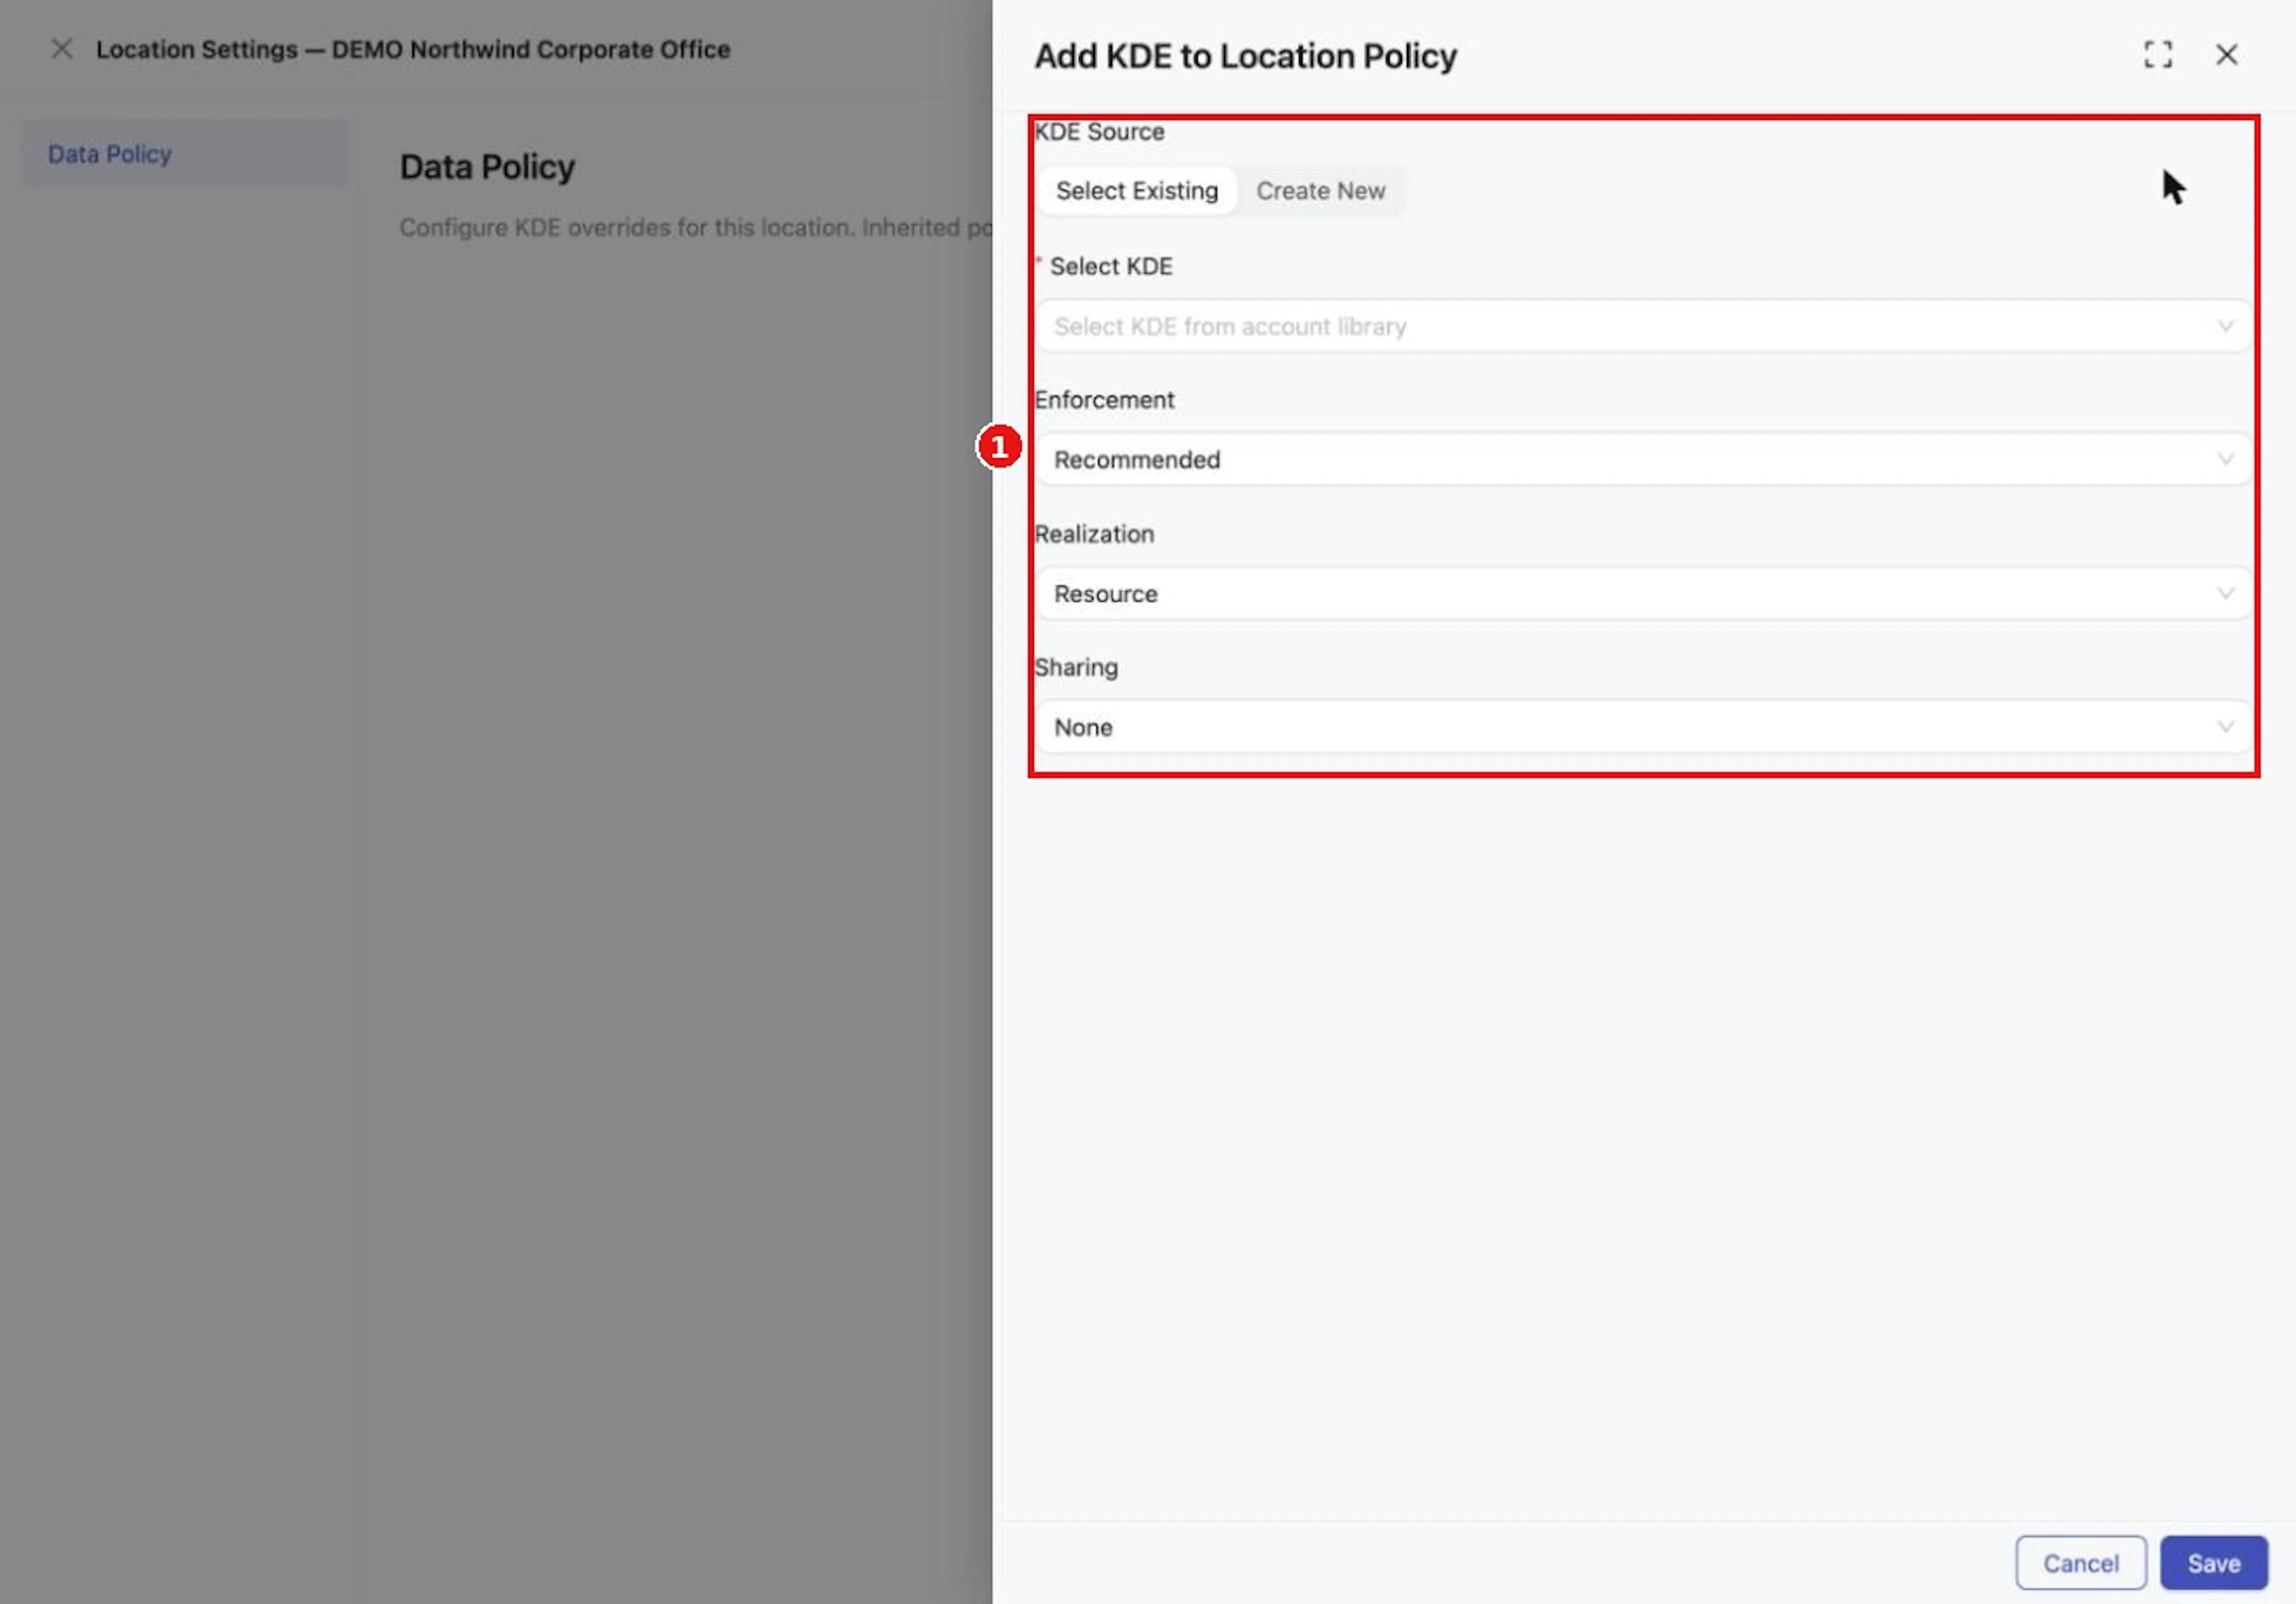Click the Realization field label
Viewport: 2296px width, 1604px height.
[1094, 534]
